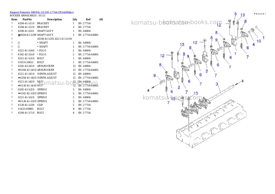
Task: Click callout number 3 on the diagram
Action: (217, 84)
